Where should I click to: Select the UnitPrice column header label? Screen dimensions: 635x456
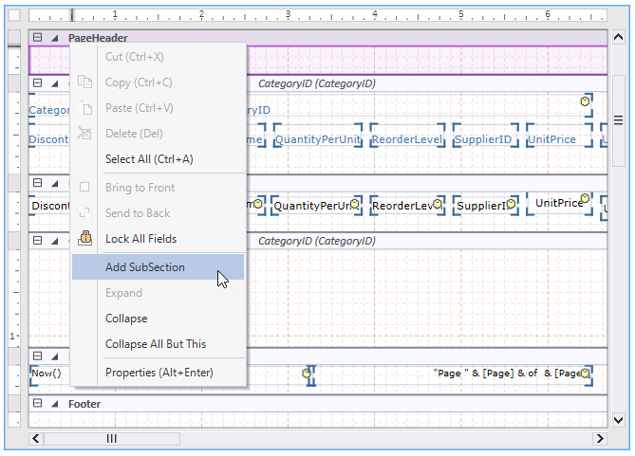[x=551, y=139]
